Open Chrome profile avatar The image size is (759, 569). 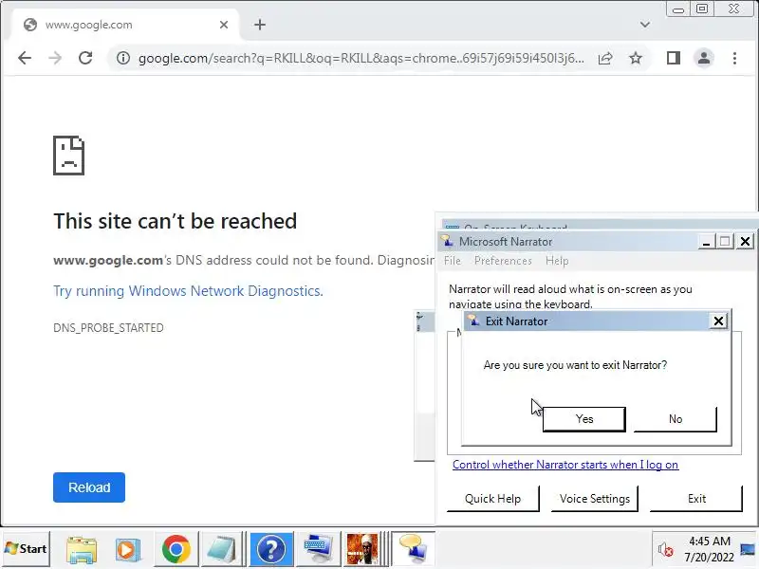[x=704, y=58]
